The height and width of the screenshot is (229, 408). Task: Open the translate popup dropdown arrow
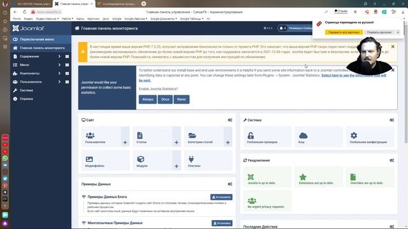[398, 32]
